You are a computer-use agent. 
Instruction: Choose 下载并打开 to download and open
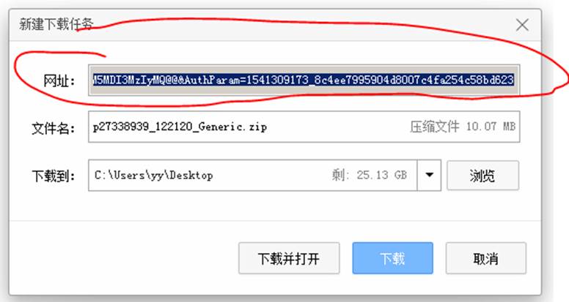pos(289,258)
